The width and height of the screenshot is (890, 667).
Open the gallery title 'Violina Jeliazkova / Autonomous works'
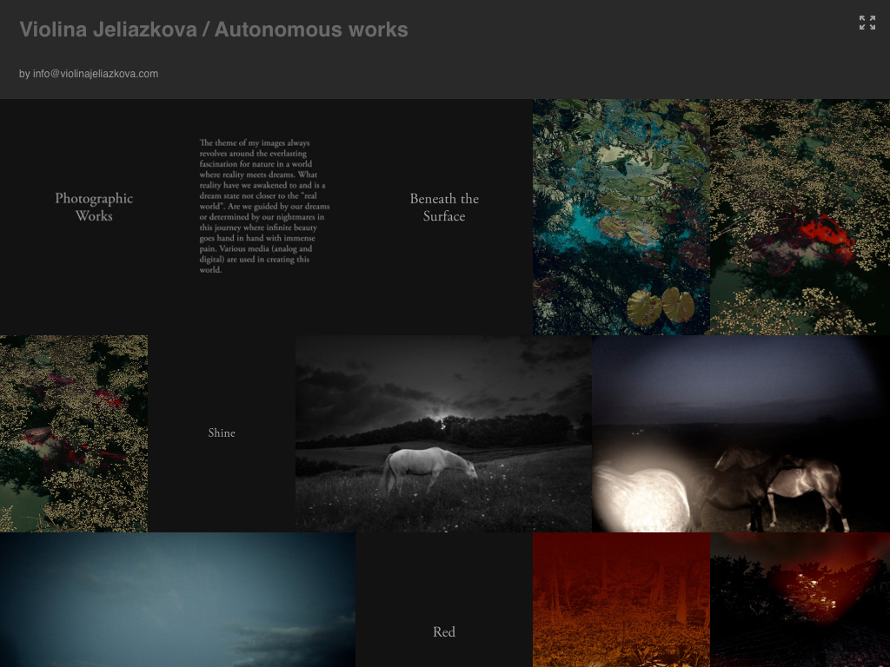pyautogui.click(x=214, y=30)
